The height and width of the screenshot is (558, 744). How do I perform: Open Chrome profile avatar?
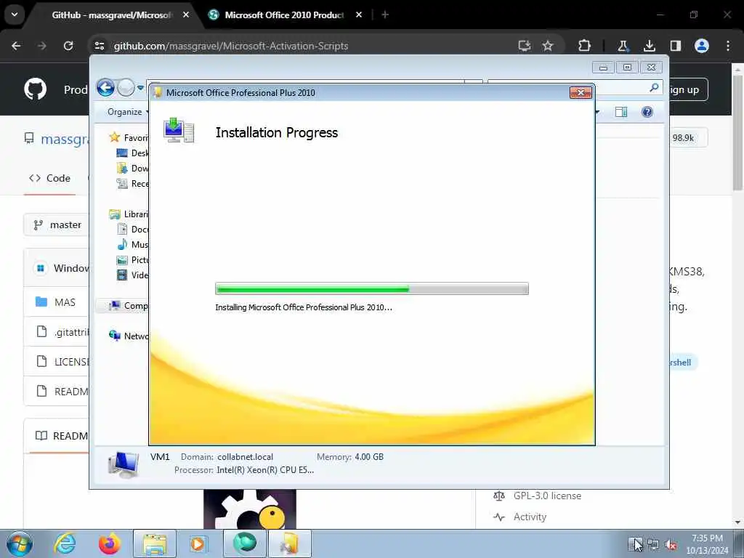click(702, 46)
